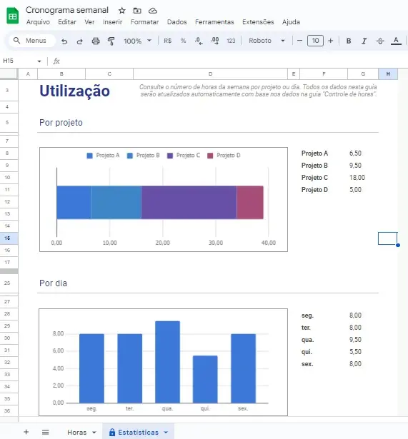
Task: Select the Por projeto heading
Action: (x=61, y=123)
